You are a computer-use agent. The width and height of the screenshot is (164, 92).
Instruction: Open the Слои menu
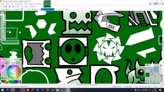click(26, 4)
